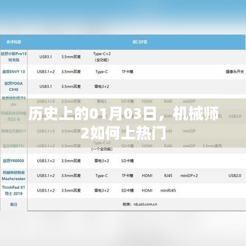Click "Type-C" in the Machcreator row
This screenshot has height=246, width=246.
(x=102, y=176)
